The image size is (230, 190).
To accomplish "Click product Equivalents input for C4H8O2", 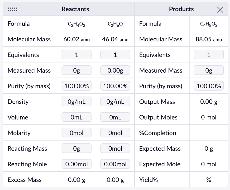I will click(x=209, y=55).
